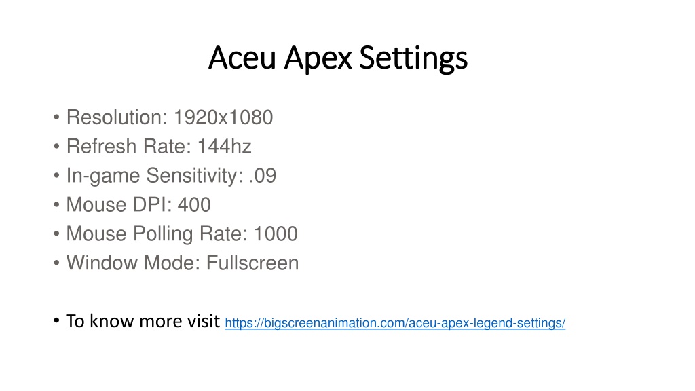695x391 pixels.
Task: Open the bigscreenanimation.com aceu-apex-legend-settings link
Action: pyautogui.click(x=395, y=322)
